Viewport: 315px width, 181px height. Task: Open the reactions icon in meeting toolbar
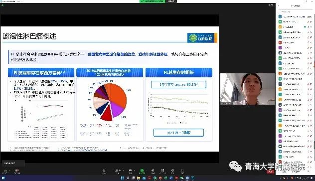(153, 171)
